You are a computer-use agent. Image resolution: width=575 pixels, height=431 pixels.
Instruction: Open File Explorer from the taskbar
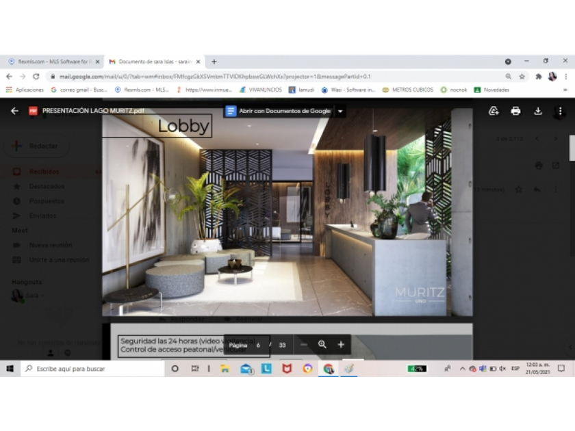pos(225,369)
